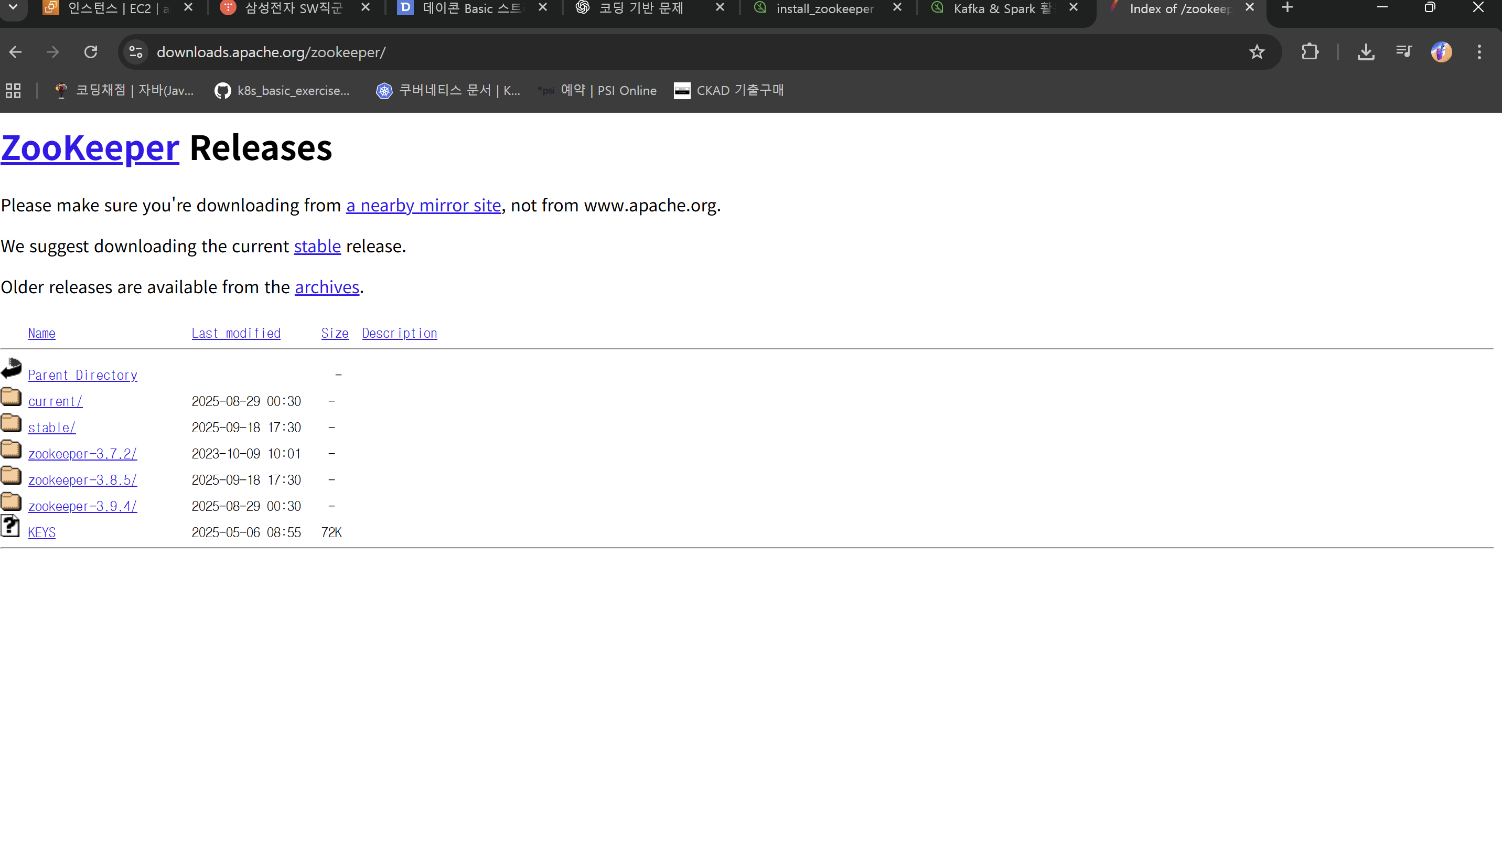This screenshot has height=844, width=1502.
Task: Click folder icon beside current/
Action: point(11,397)
